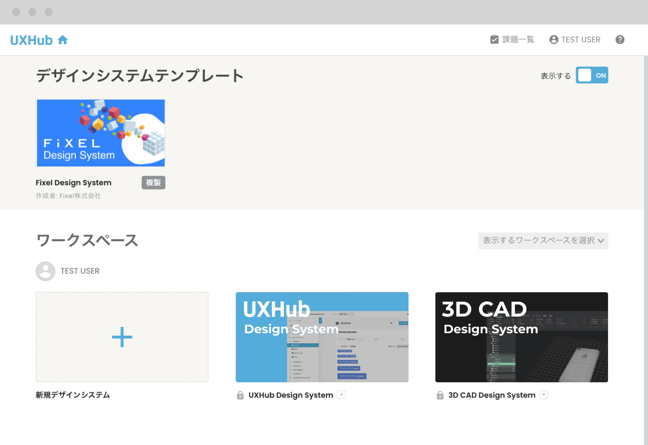Click the 複製 button to duplicate Fixel template
648x445 pixels.
[x=153, y=183]
